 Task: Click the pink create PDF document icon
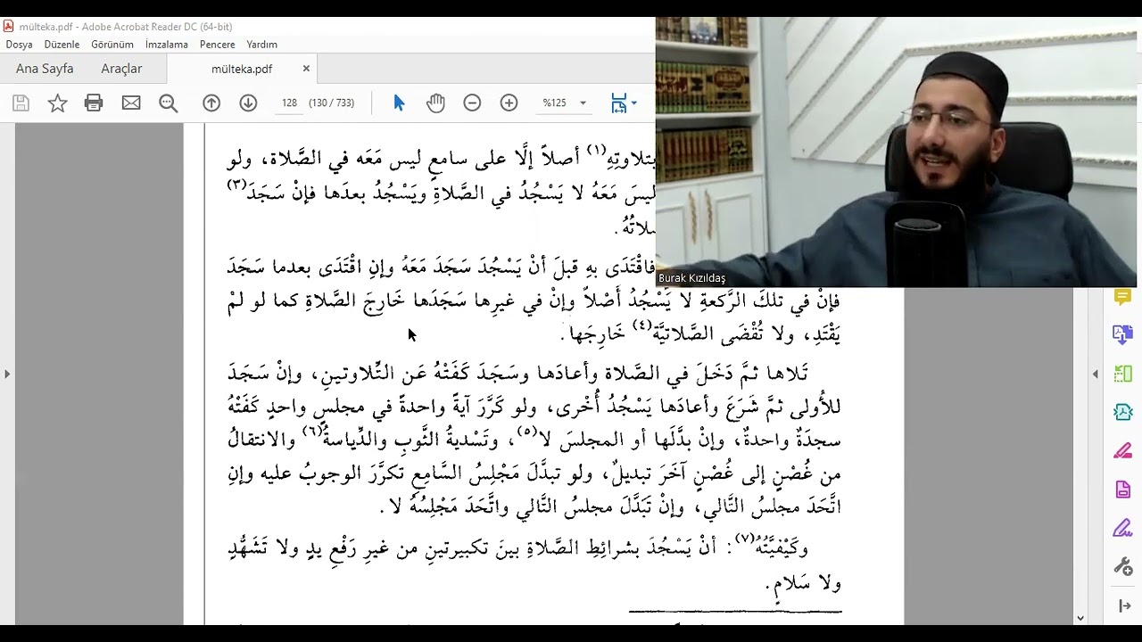tap(1123, 490)
